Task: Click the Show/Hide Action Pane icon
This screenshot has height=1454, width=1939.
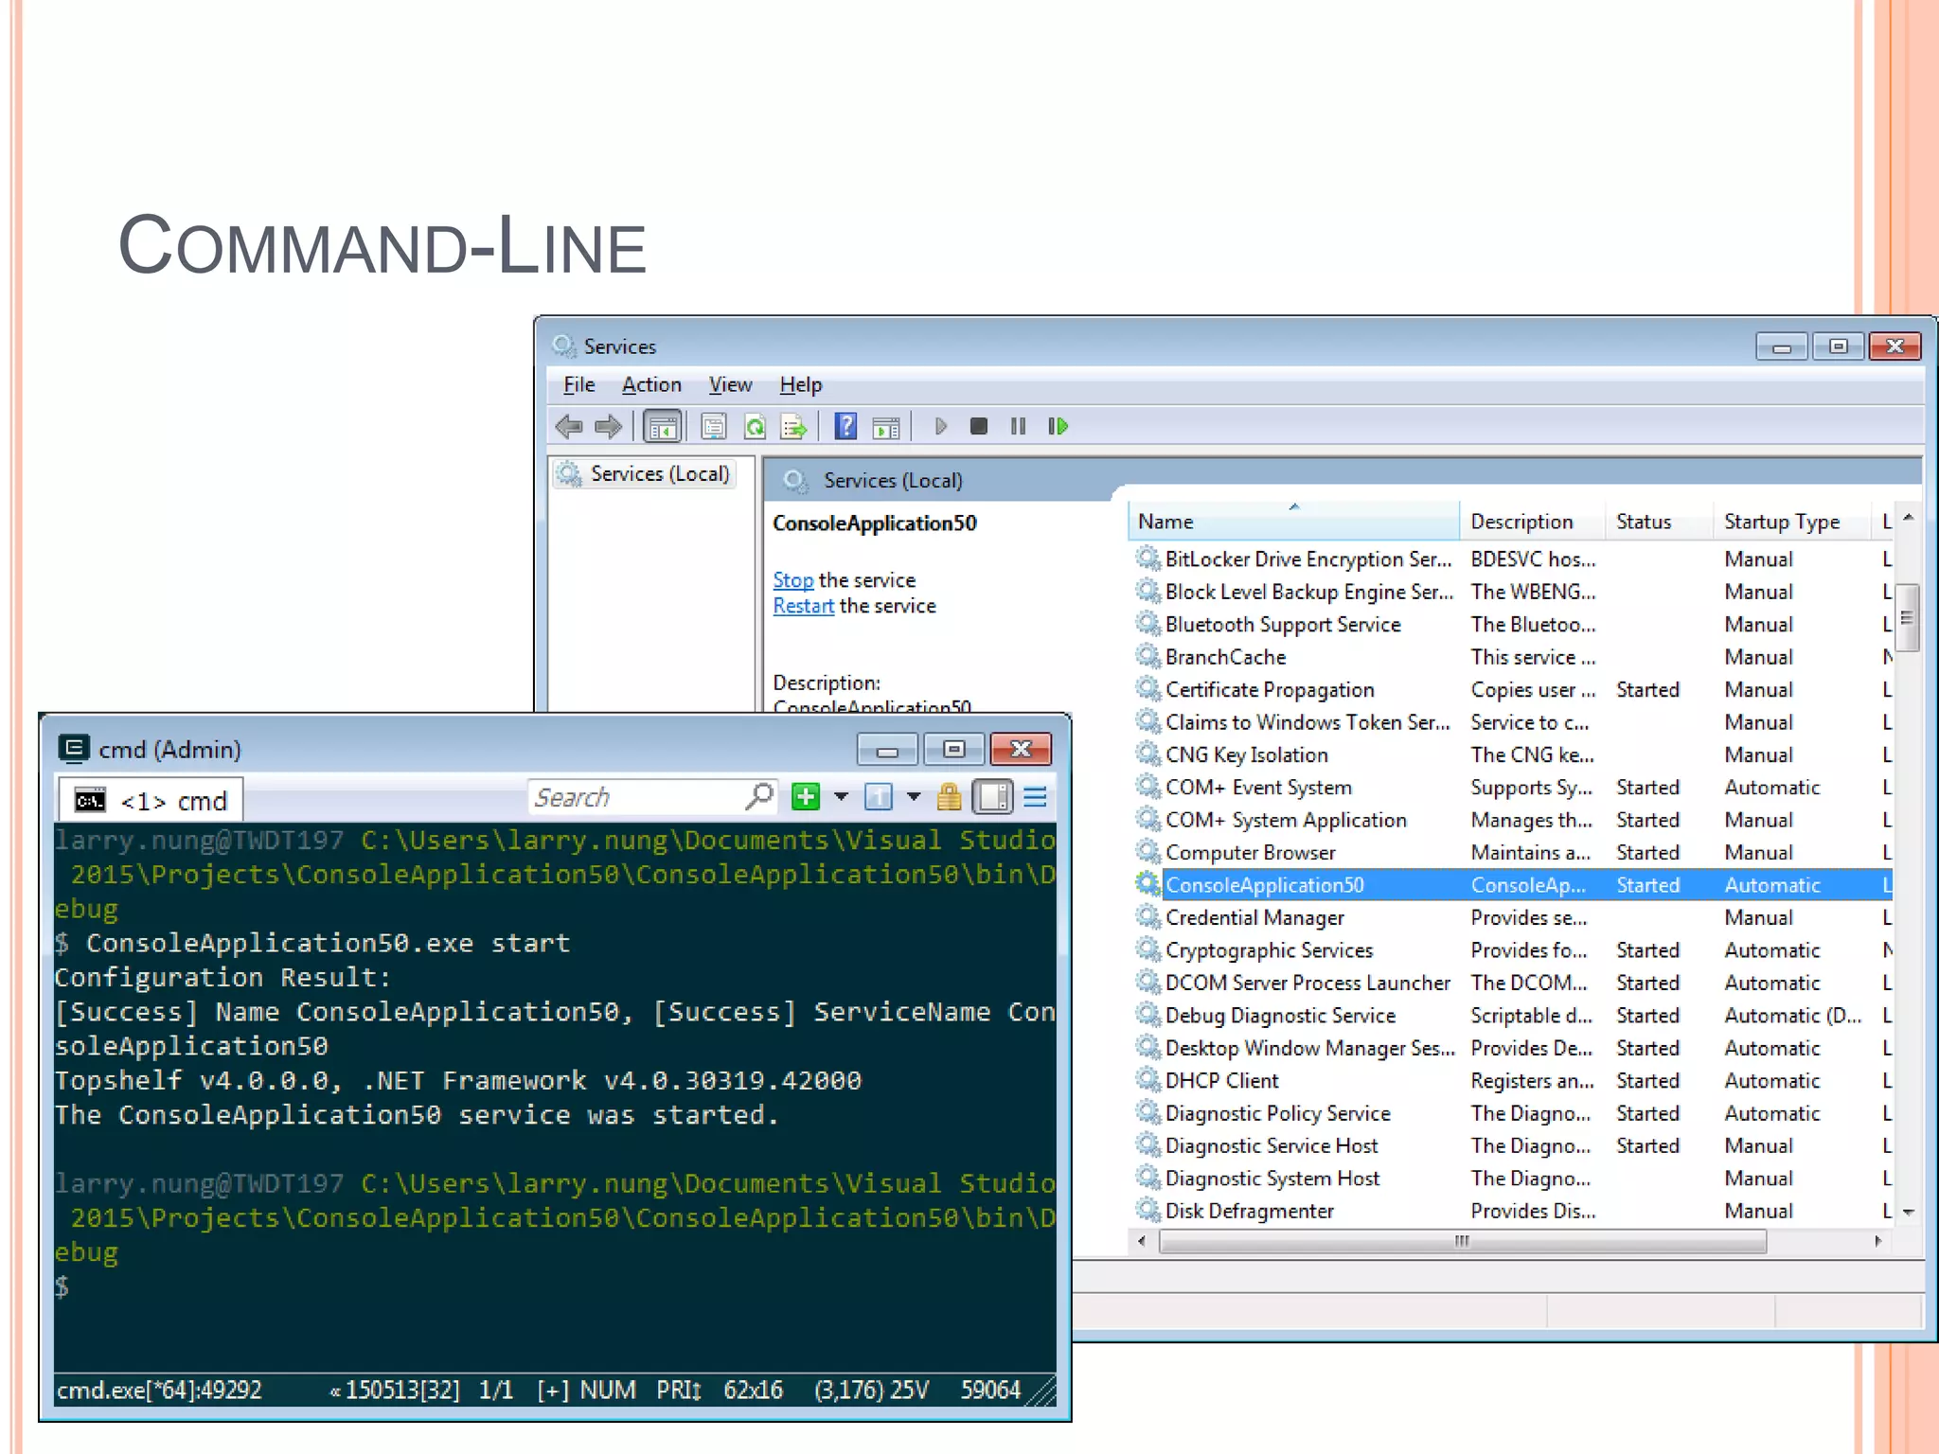Action: coord(885,427)
